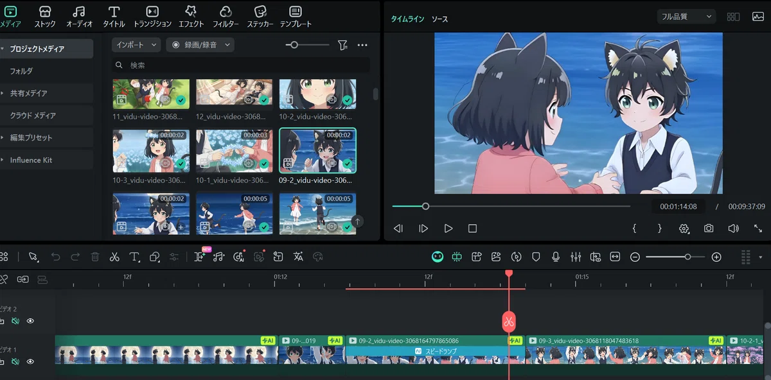Screen dimensions: 771x380
Task: Open the AI Copilot assistant icon
Action: (x=438, y=257)
